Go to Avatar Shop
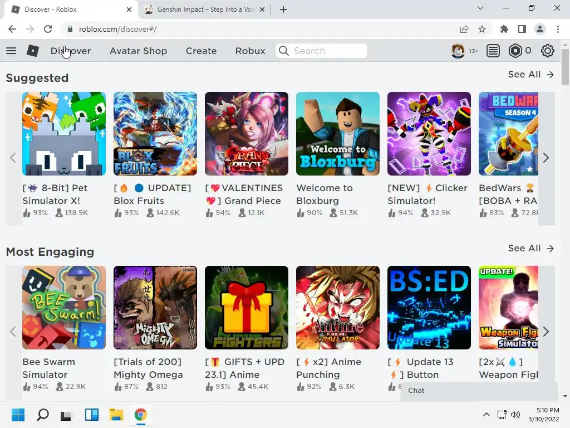 click(x=139, y=51)
